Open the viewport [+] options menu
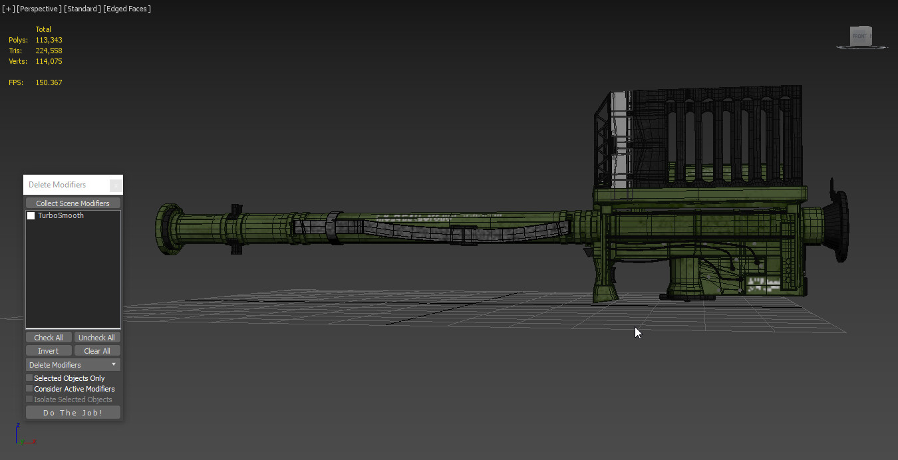This screenshot has height=460, width=898. point(7,9)
